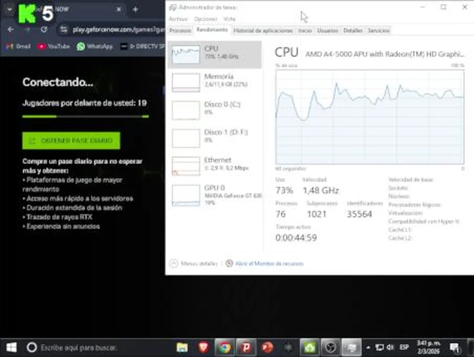
Task: Click the 73% usage value
Action: click(284, 190)
